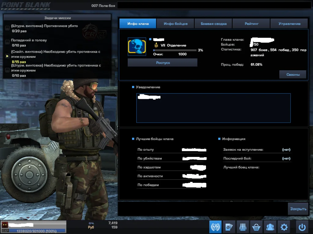
Task: Select the active sniper rifle mission marker
Action: [7, 56]
